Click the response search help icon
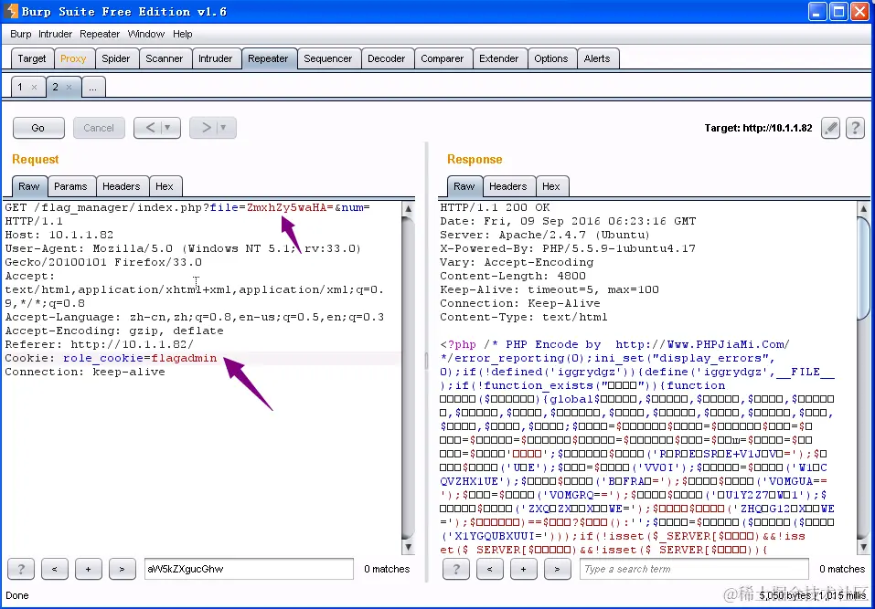Screen dimensions: 875x609 [x=456, y=569]
